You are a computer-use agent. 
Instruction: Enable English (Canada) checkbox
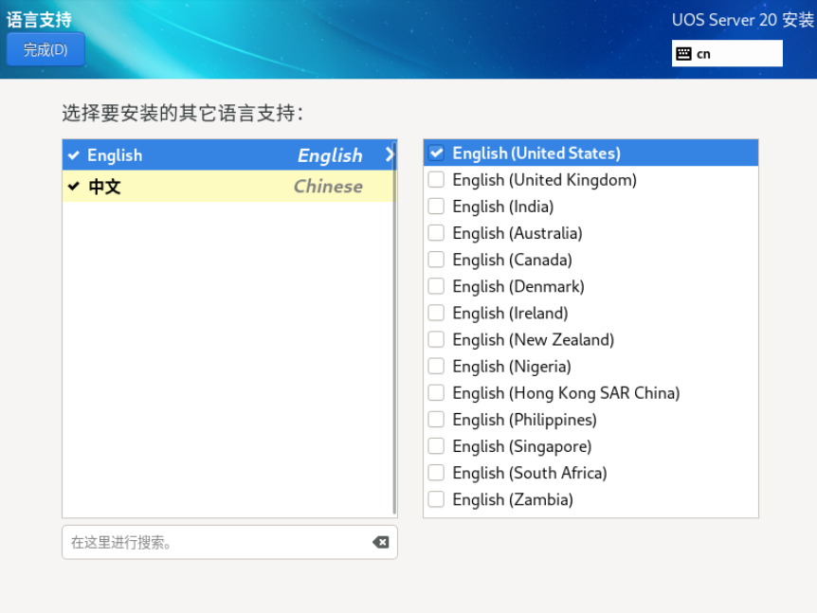click(x=436, y=260)
